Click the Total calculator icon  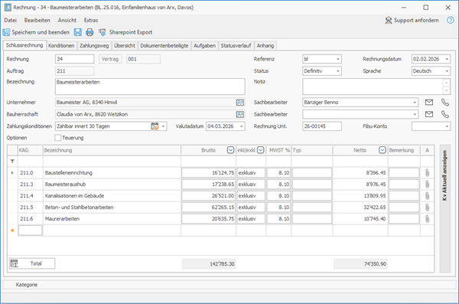[14, 263]
